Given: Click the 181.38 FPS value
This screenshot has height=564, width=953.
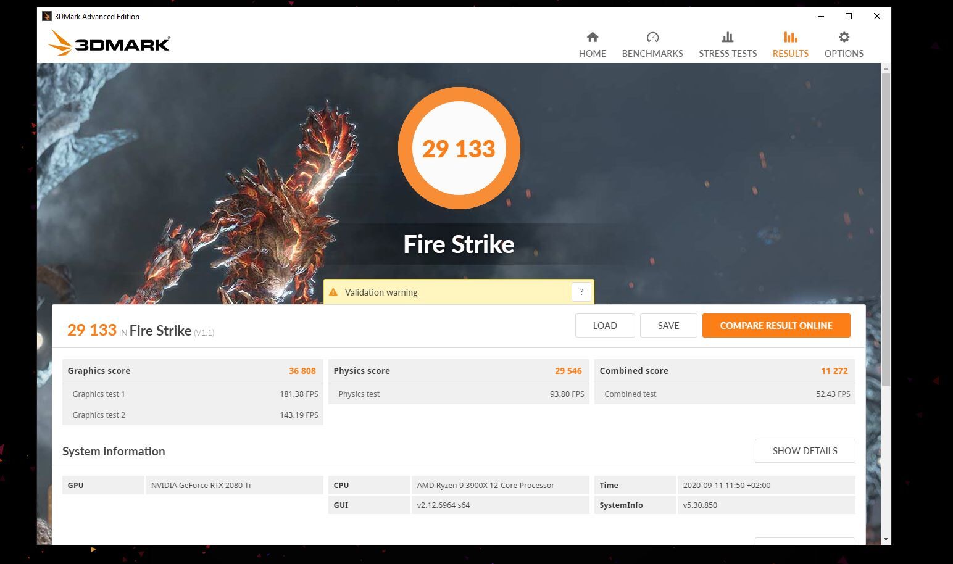Looking at the screenshot, I should click(x=299, y=394).
